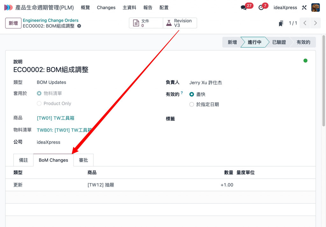Screen dimensions: 326x227
Task: Switch to the 備註 tab
Action: click(23, 160)
